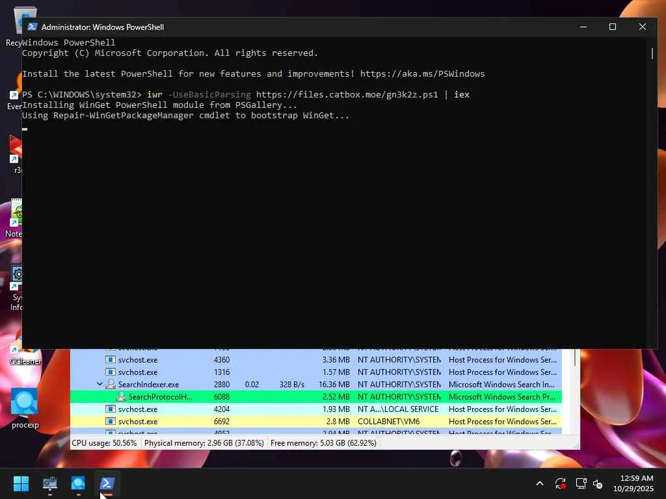Select the SearchProtocolH... process row
Image resolution: width=666 pixels, height=499 pixels.
point(316,397)
